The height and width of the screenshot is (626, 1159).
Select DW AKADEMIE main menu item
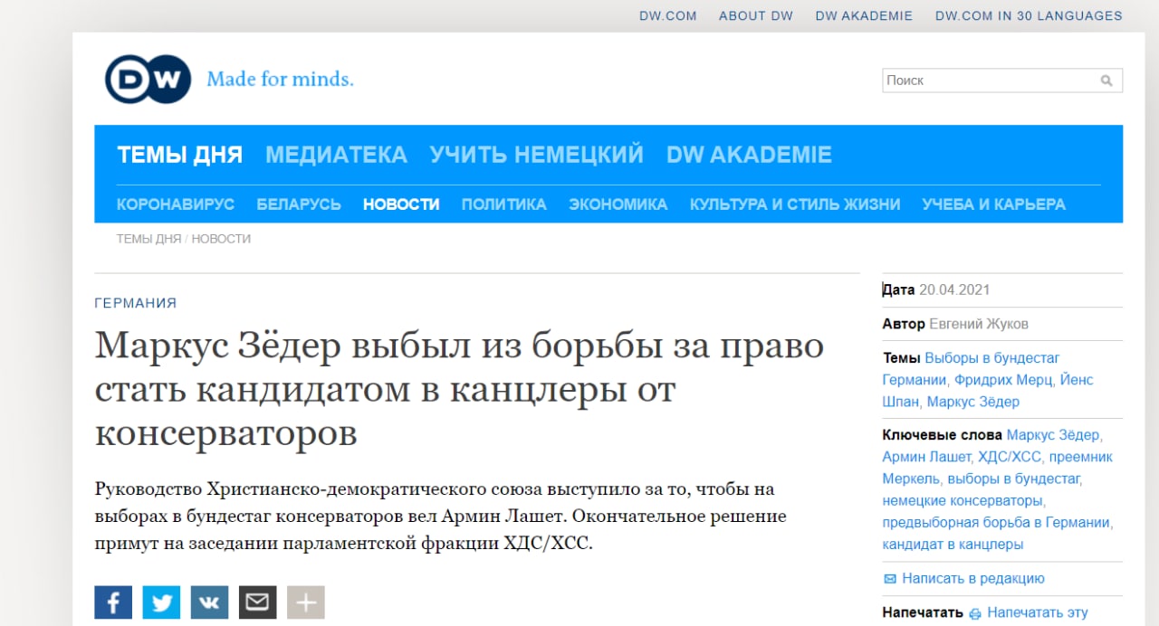click(749, 155)
